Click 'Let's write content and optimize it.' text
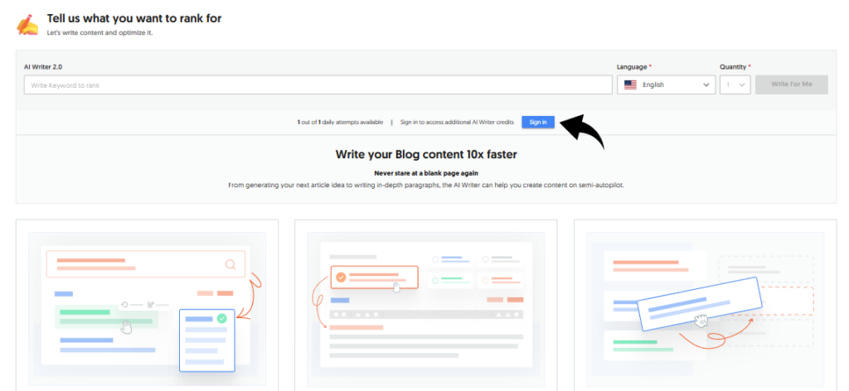 coord(99,33)
